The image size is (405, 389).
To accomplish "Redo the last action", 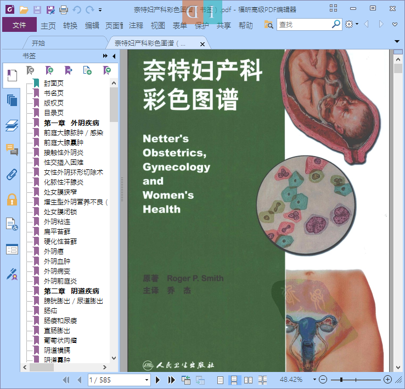I will [x=90, y=10].
